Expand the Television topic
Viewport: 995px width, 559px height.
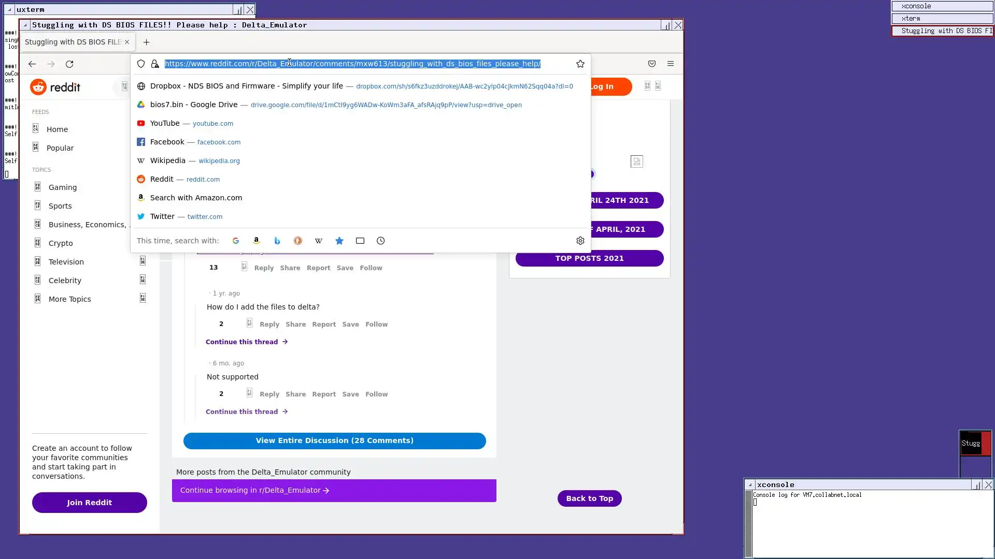[143, 261]
